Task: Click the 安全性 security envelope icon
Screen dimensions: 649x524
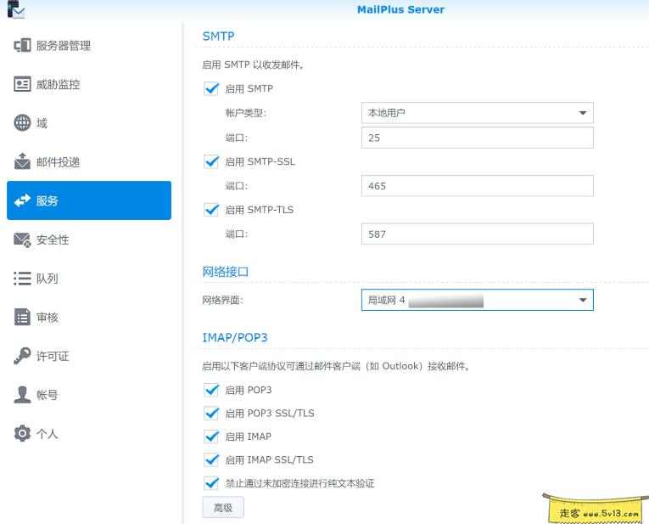Action: (23, 240)
